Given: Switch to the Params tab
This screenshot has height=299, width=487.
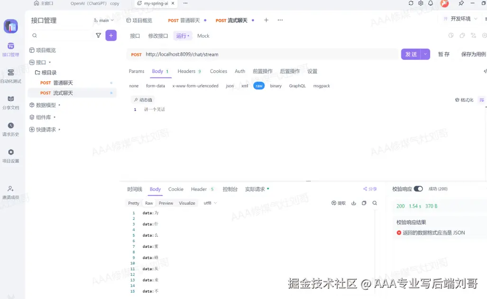Looking at the screenshot, I should [x=137, y=71].
